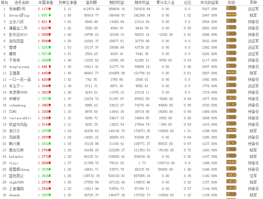Click the rank badge in 蒙古兄弟 row
The height and width of the screenshot is (199, 263).
[231, 149]
